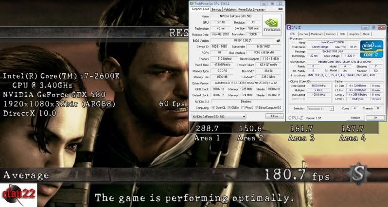Screen dimensions: 388x207
Task: Open the NVIDIA GeForce GTX 580 dropdown
Action: click(219, 117)
